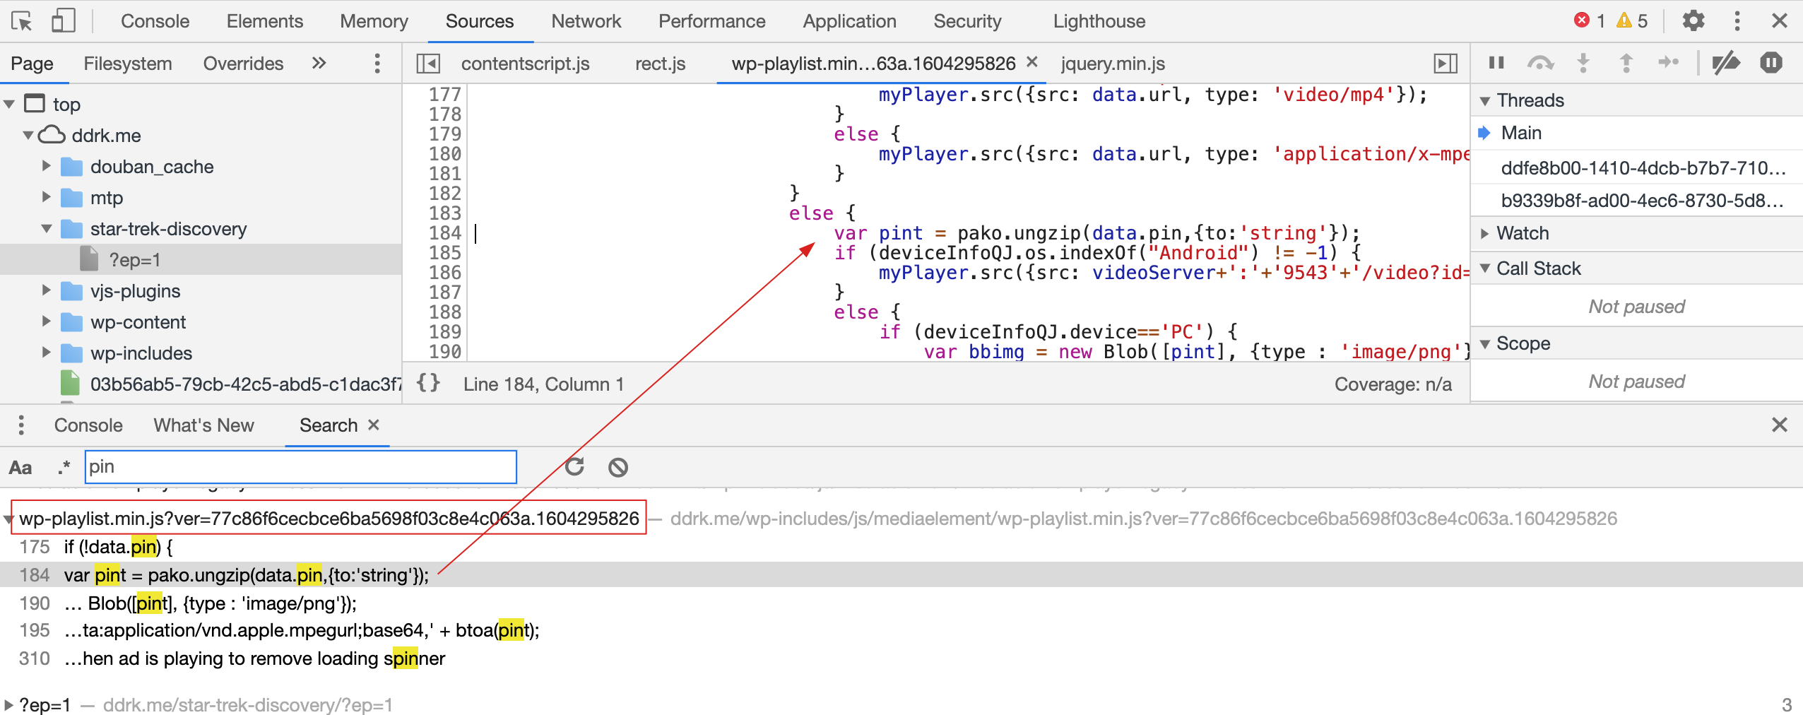Open DevTools settings gear

point(1693,21)
